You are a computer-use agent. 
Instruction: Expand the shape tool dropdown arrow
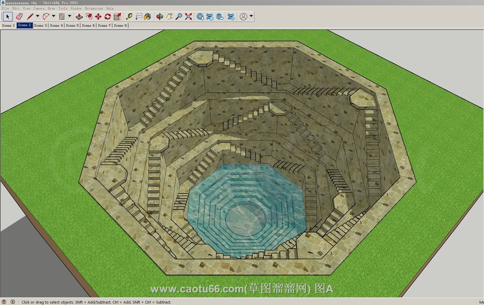[x=69, y=17]
